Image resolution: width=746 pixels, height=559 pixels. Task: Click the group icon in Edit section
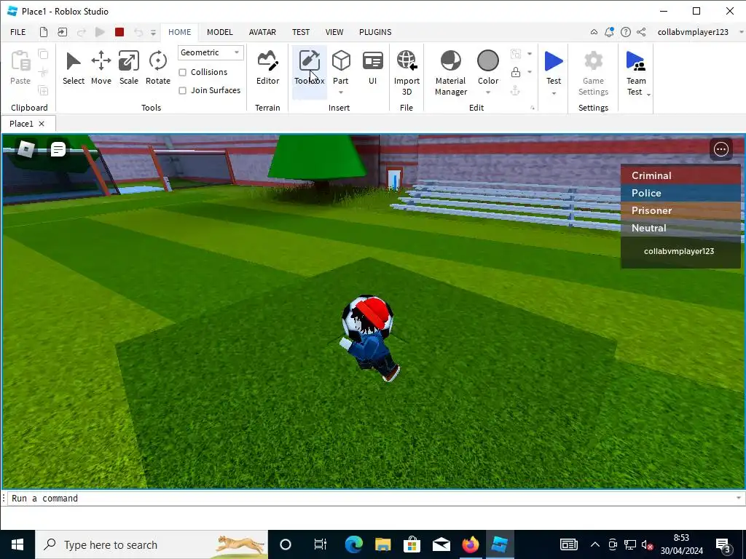(x=515, y=54)
